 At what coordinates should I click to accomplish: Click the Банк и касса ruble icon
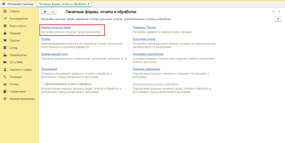pyautogui.click(x=5, y=26)
